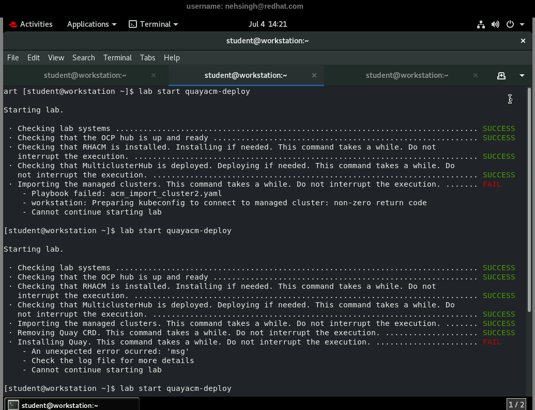Open the clock showing Jul 4 14:21
The height and width of the screenshot is (410, 535).
(268, 24)
